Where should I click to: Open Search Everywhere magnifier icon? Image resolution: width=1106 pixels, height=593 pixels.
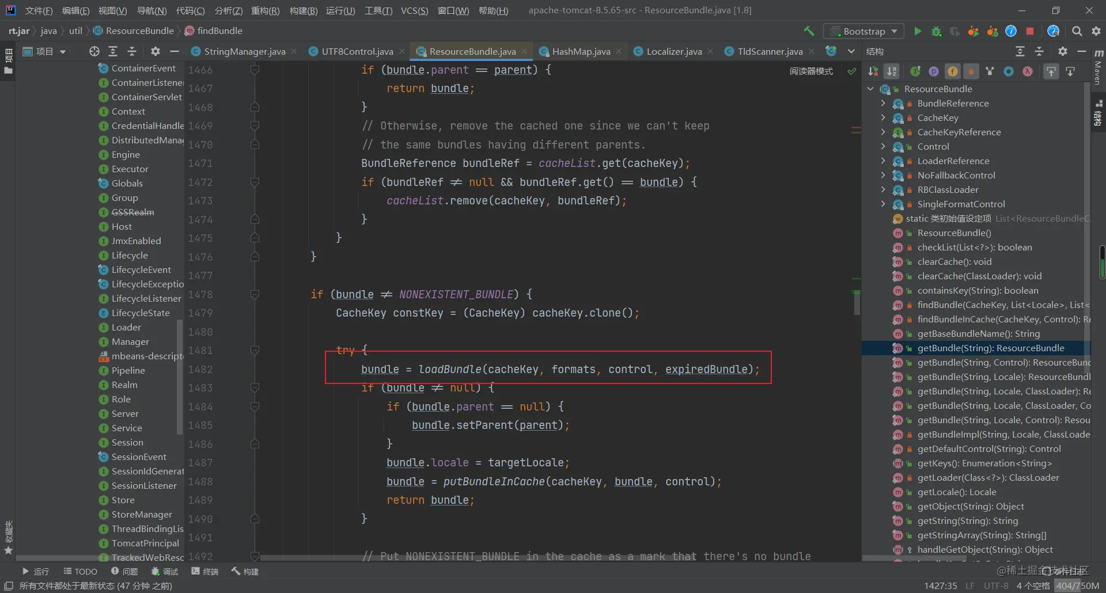click(1077, 31)
